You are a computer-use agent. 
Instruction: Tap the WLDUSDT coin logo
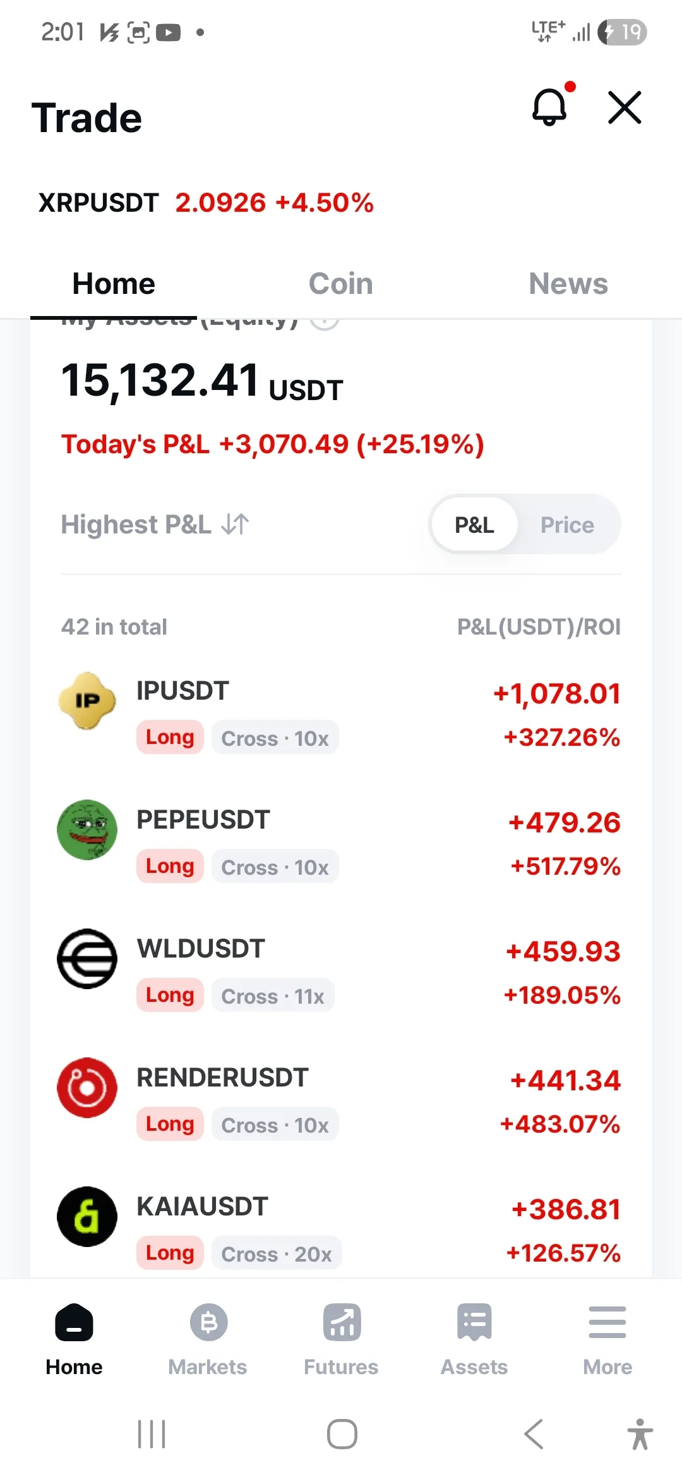[87, 959]
